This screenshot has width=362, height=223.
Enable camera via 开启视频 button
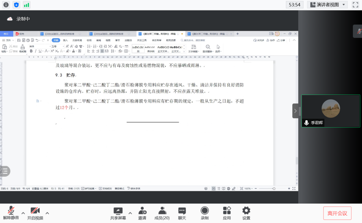tap(36, 213)
